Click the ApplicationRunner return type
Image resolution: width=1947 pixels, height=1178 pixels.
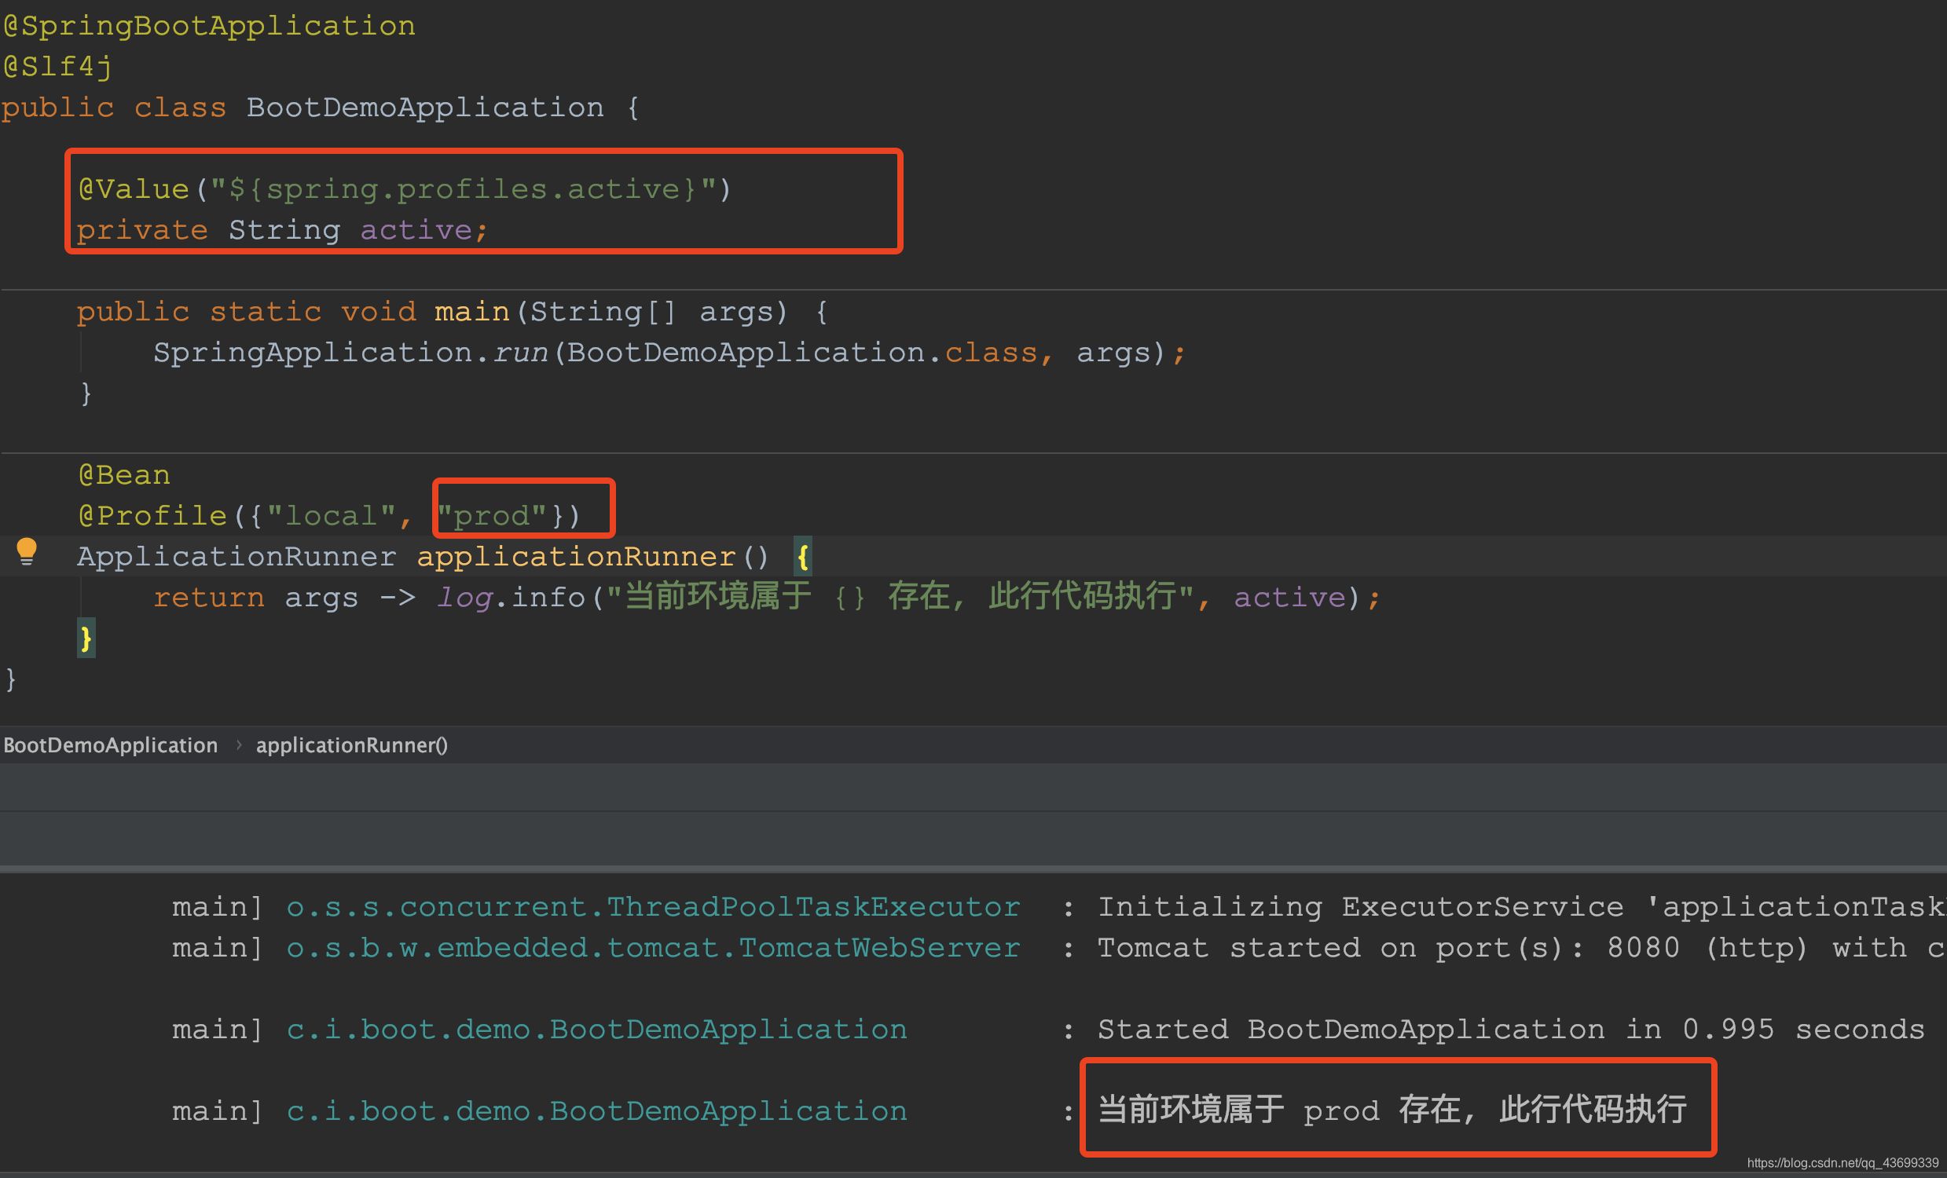[x=236, y=558]
